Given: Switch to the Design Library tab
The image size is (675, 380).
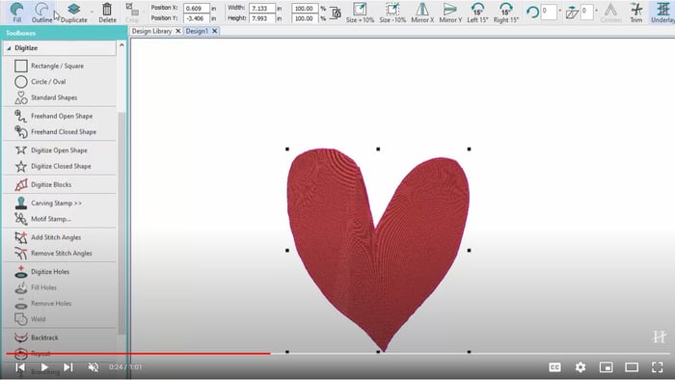Looking at the screenshot, I should [151, 31].
